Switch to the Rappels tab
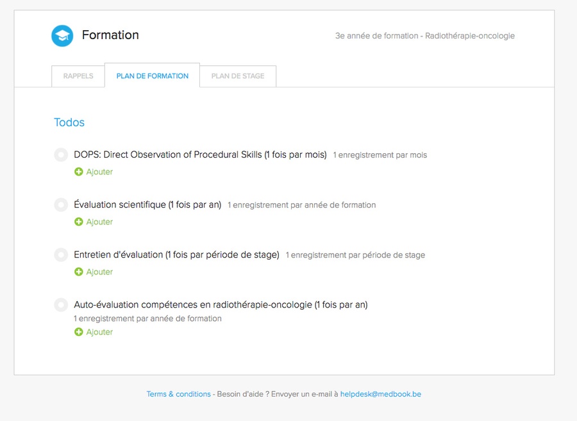Image resolution: width=577 pixels, height=421 pixels. click(78, 76)
